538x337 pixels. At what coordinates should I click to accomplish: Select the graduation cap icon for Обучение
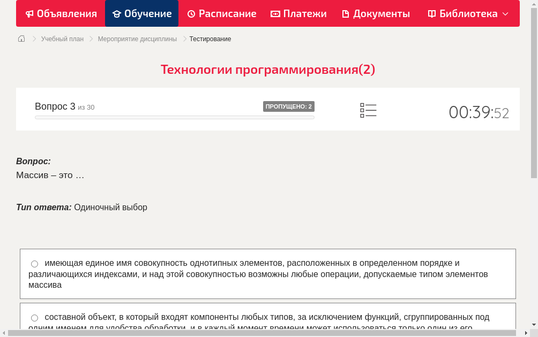116,13
